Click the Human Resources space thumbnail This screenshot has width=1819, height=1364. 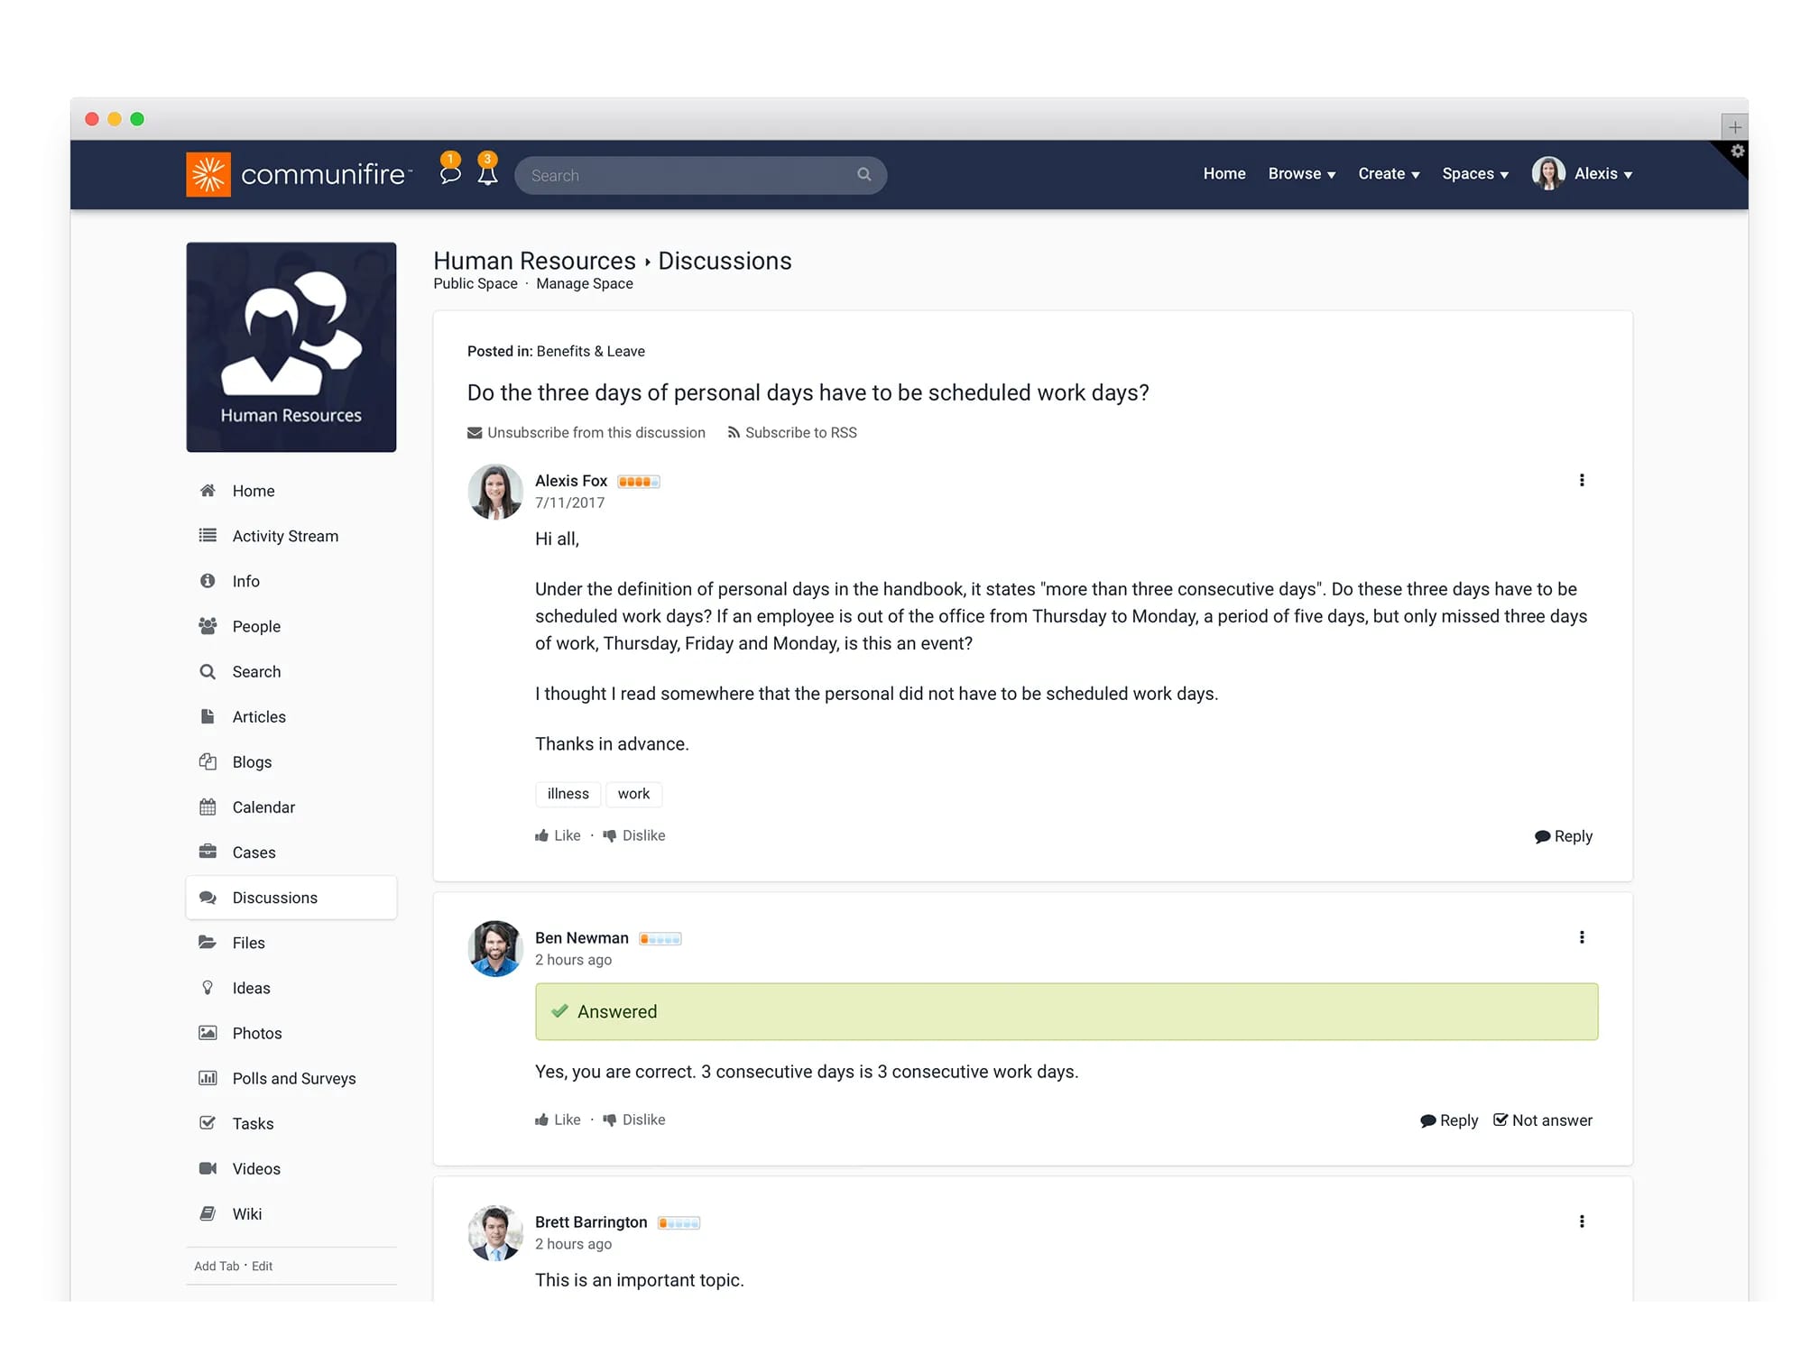tap(291, 347)
